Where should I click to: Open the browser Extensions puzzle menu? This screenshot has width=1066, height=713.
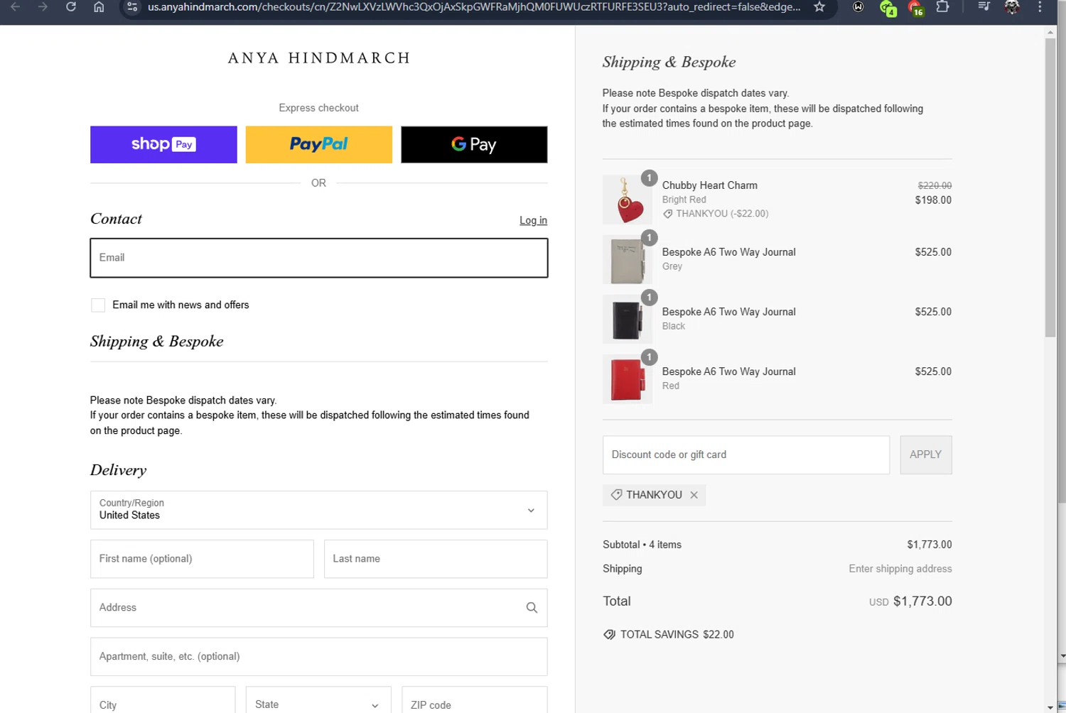pos(942,7)
